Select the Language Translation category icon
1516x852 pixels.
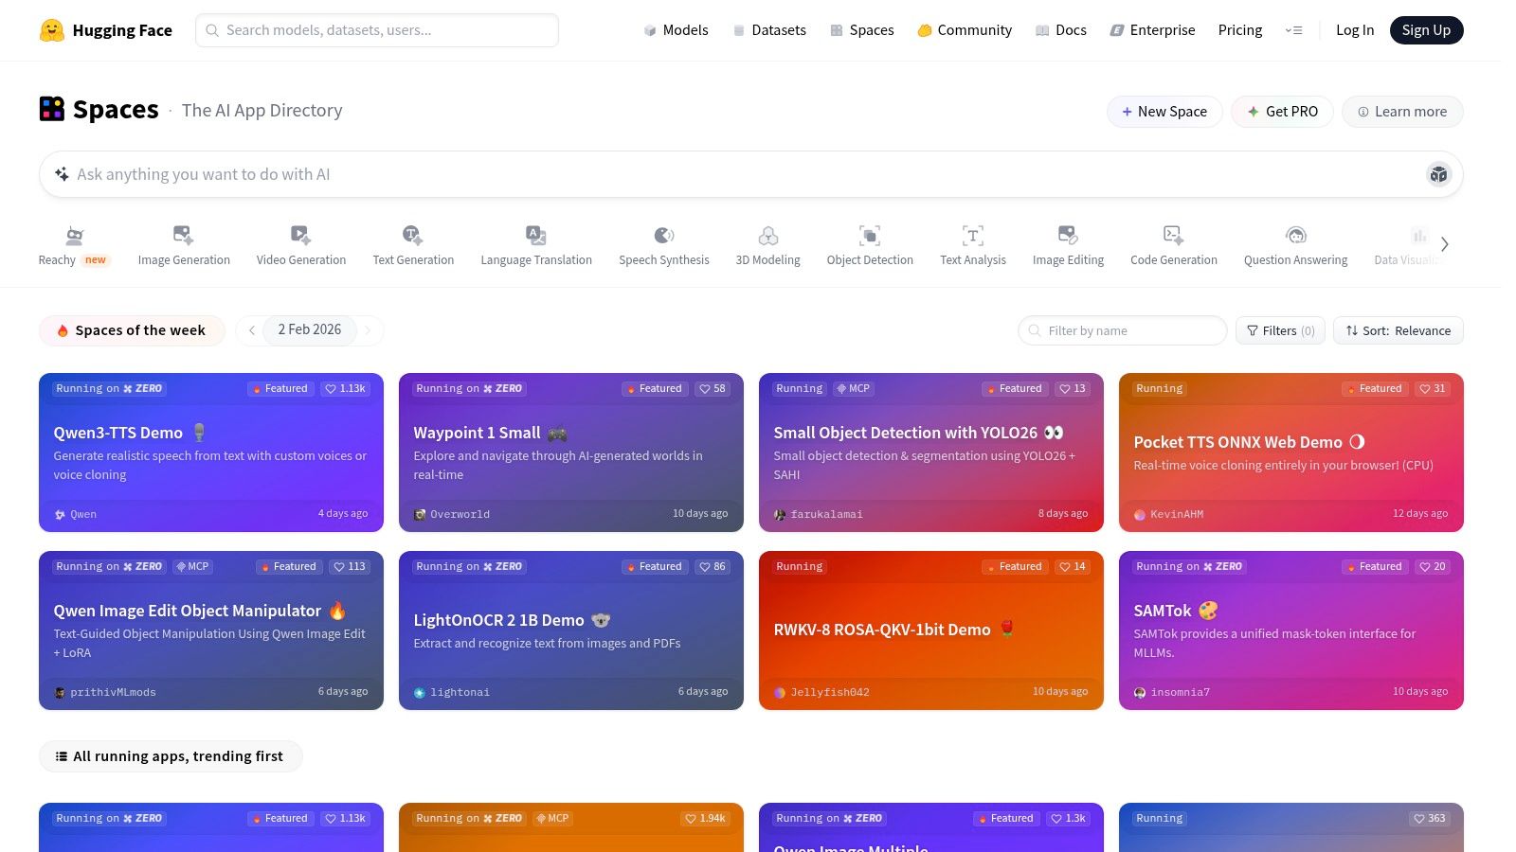tap(536, 235)
